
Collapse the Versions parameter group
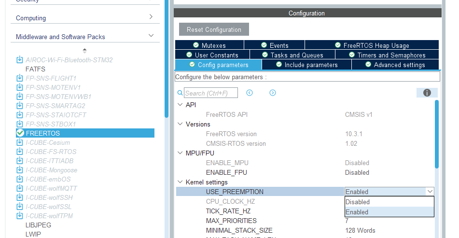(180, 124)
